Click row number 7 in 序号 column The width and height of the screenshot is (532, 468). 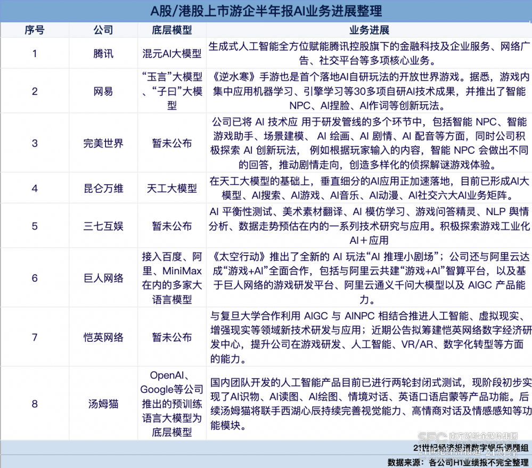(x=35, y=337)
